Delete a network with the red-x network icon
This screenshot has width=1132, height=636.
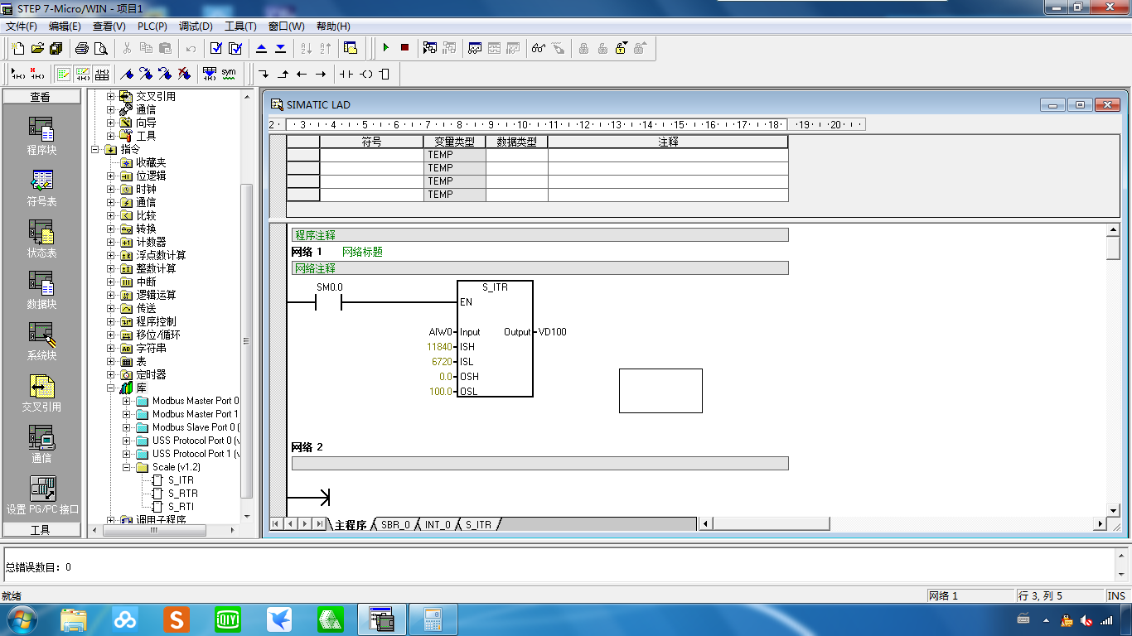click(36, 74)
